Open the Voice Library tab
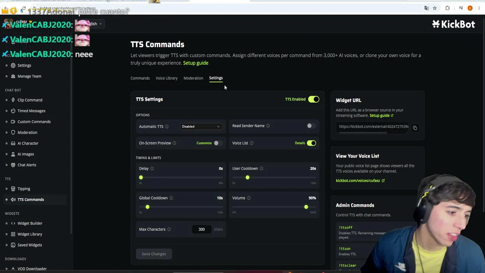 [x=166, y=78]
